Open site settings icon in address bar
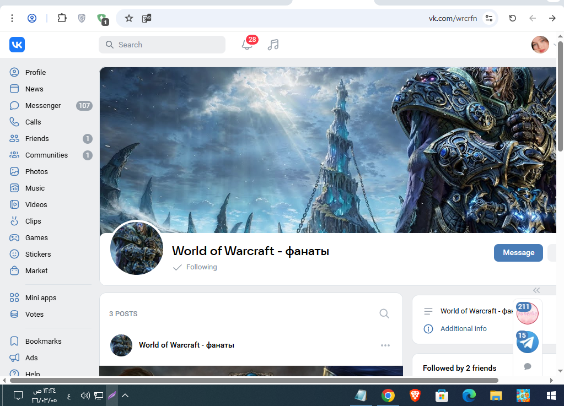The width and height of the screenshot is (564, 406). 489,18
